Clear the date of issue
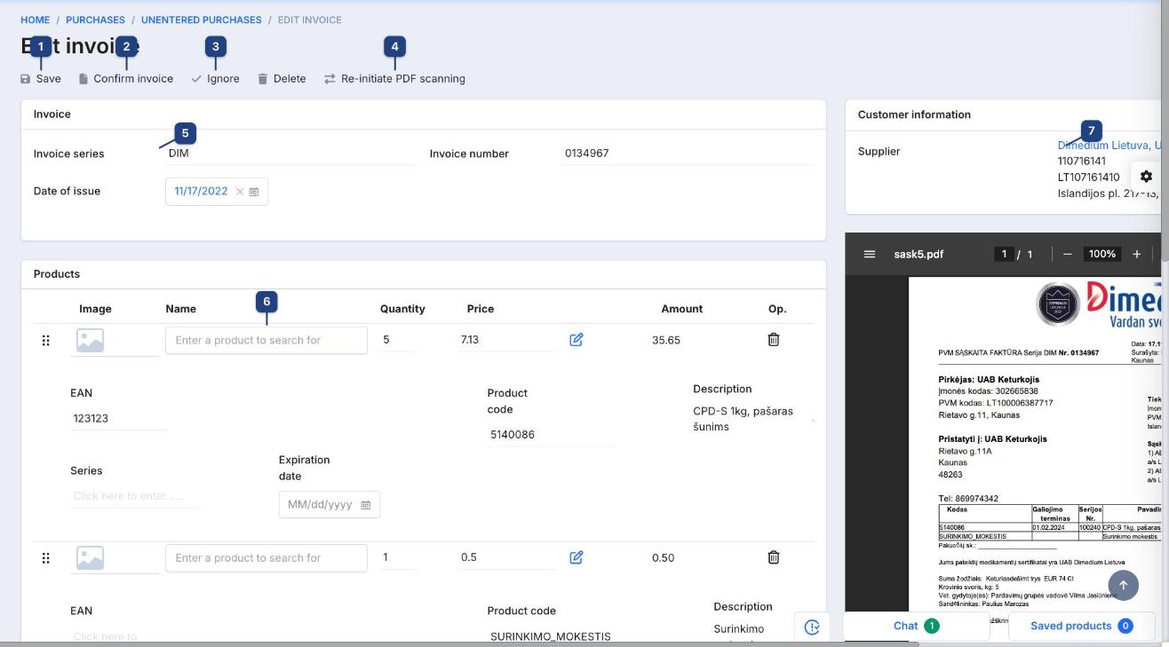This screenshot has width=1169, height=647. point(239,192)
